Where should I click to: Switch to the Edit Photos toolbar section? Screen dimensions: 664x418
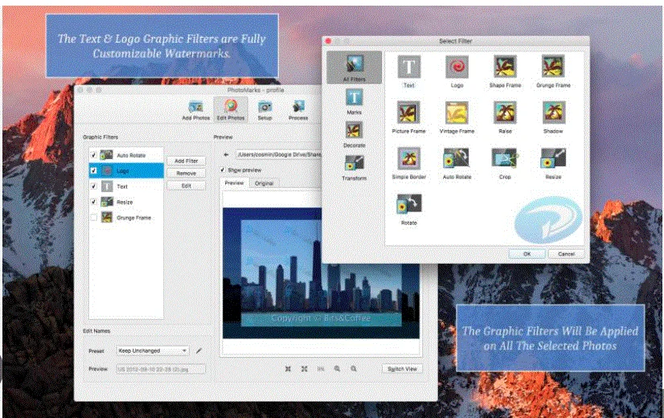[x=231, y=110]
